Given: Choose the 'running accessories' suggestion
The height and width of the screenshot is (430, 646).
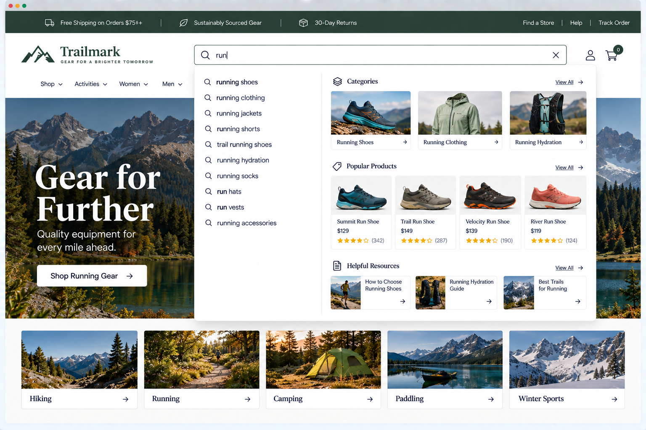Looking at the screenshot, I should pyautogui.click(x=247, y=223).
